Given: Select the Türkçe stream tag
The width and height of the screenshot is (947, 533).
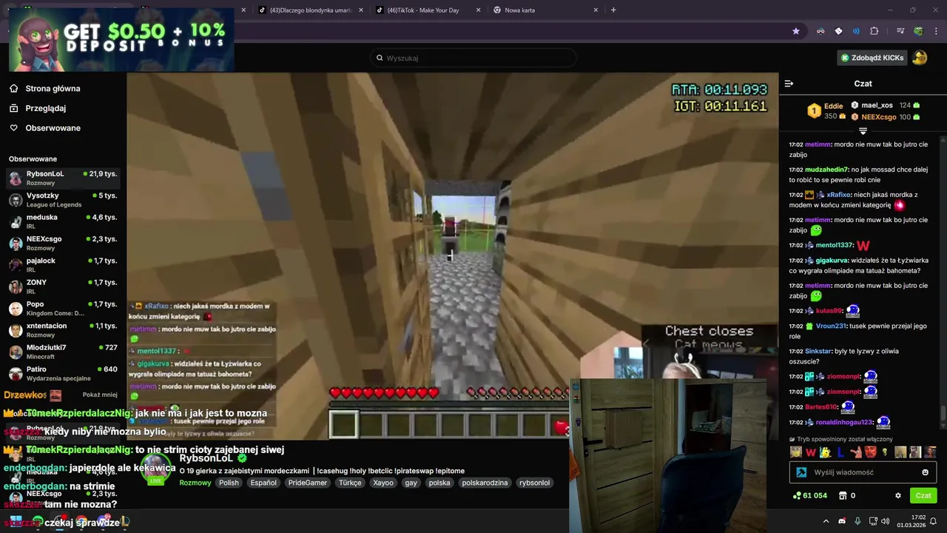Looking at the screenshot, I should click(350, 483).
